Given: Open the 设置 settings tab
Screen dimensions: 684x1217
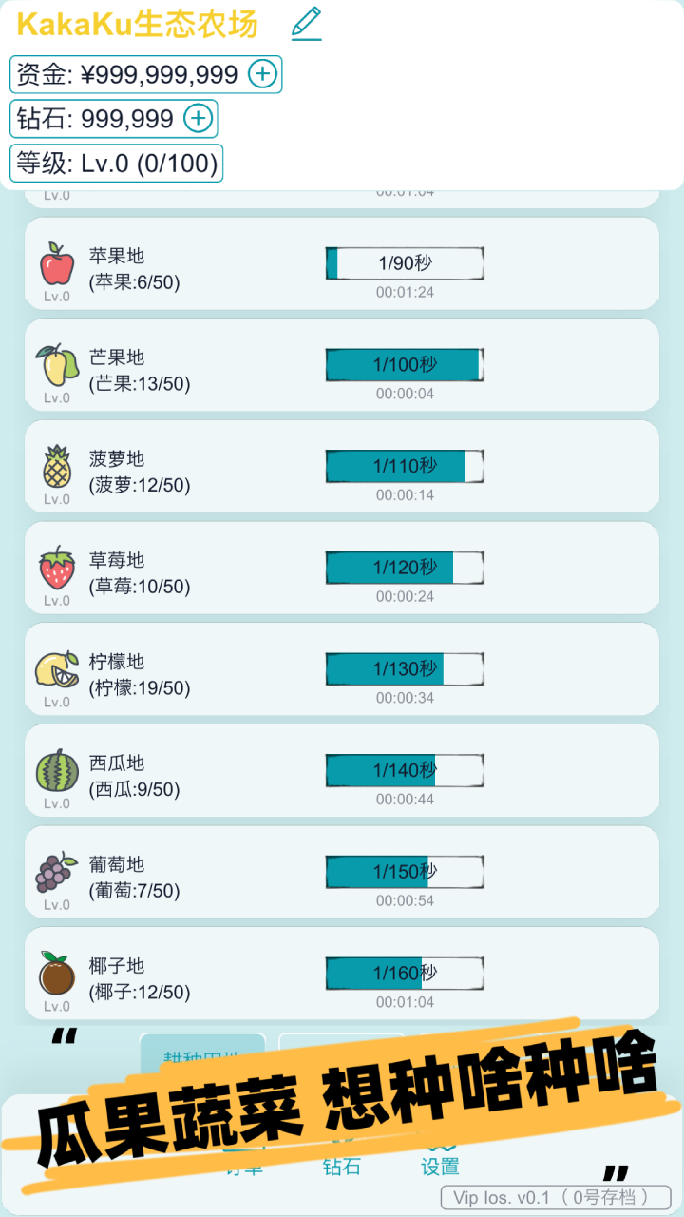Looking at the screenshot, I should point(440,1165).
